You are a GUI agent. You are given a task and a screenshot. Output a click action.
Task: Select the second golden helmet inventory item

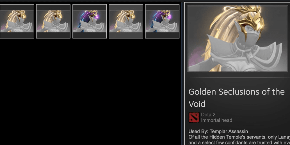(53, 21)
